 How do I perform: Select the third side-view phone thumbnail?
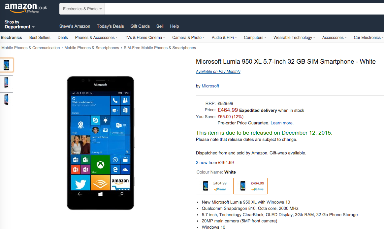6,99
